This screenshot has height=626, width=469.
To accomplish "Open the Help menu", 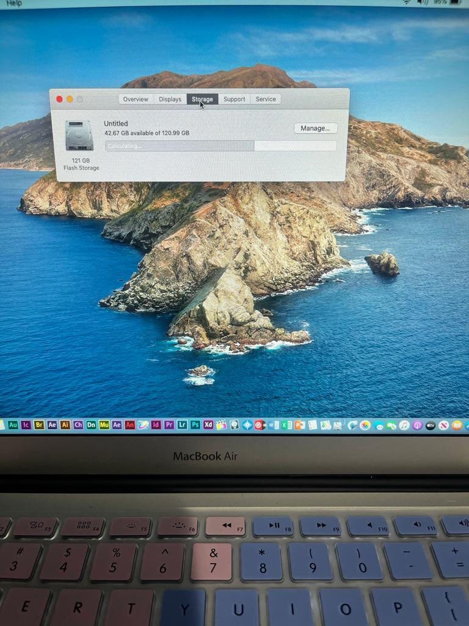I will pyautogui.click(x=14, y=3).
